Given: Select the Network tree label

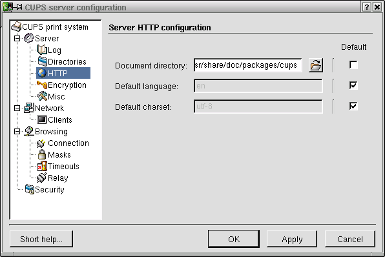Looking at the screenshot, I should pyautogui.click(x=49, y=108).
